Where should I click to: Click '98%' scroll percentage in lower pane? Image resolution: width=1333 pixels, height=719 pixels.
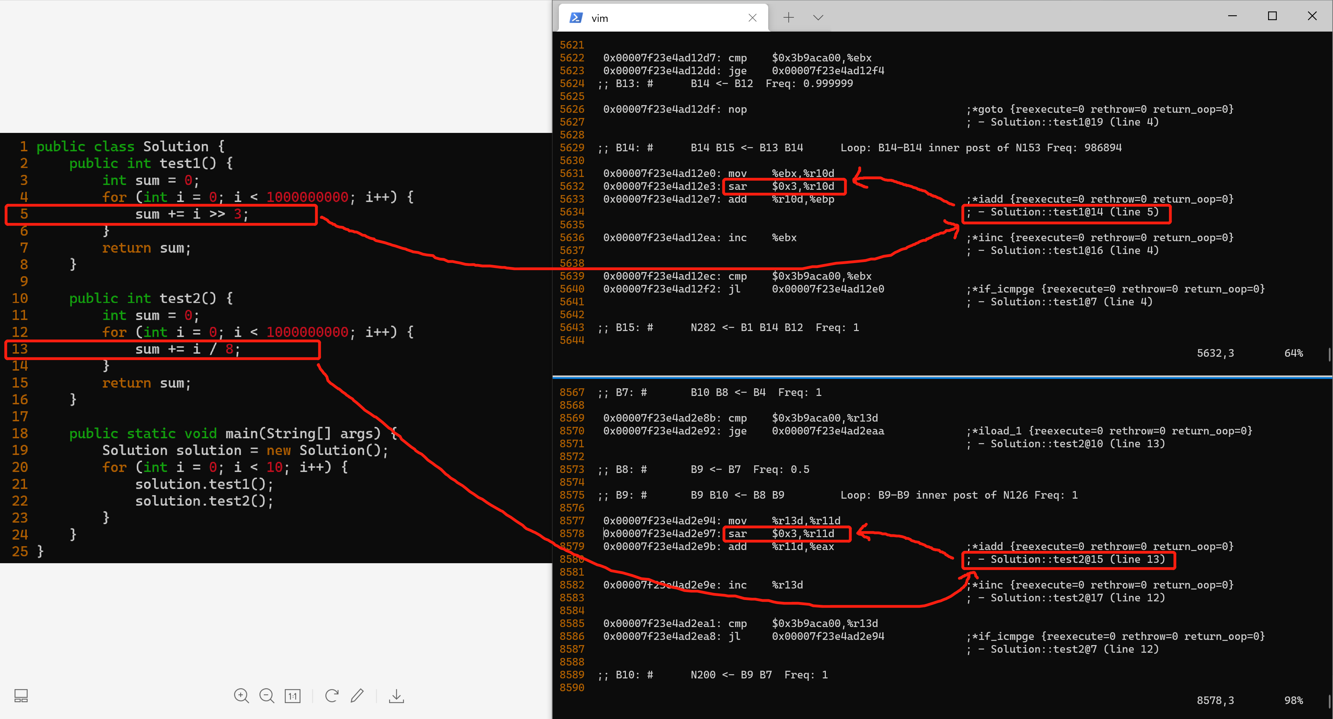1294,700
